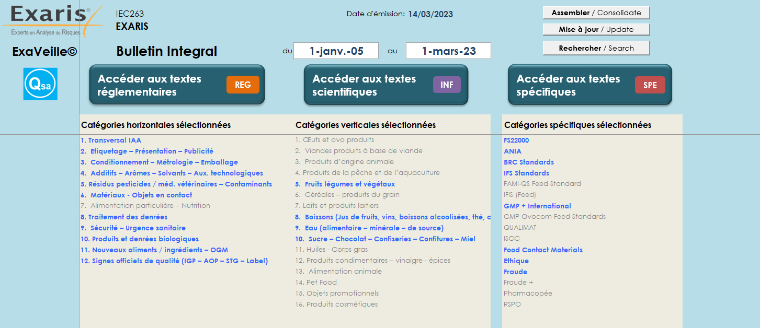
Task: Select 15. Objets promotionnels
Action: tap(337, 293)
